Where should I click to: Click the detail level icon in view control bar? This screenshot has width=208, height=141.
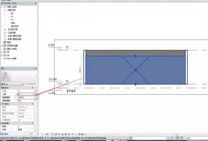pos(52,134)
